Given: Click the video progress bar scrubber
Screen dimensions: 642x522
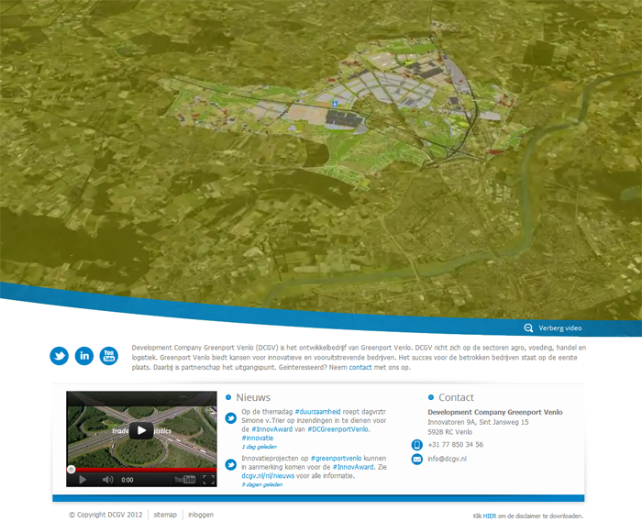Looking at the screenshot, I should pyautogui.click(x=72, y=469).
